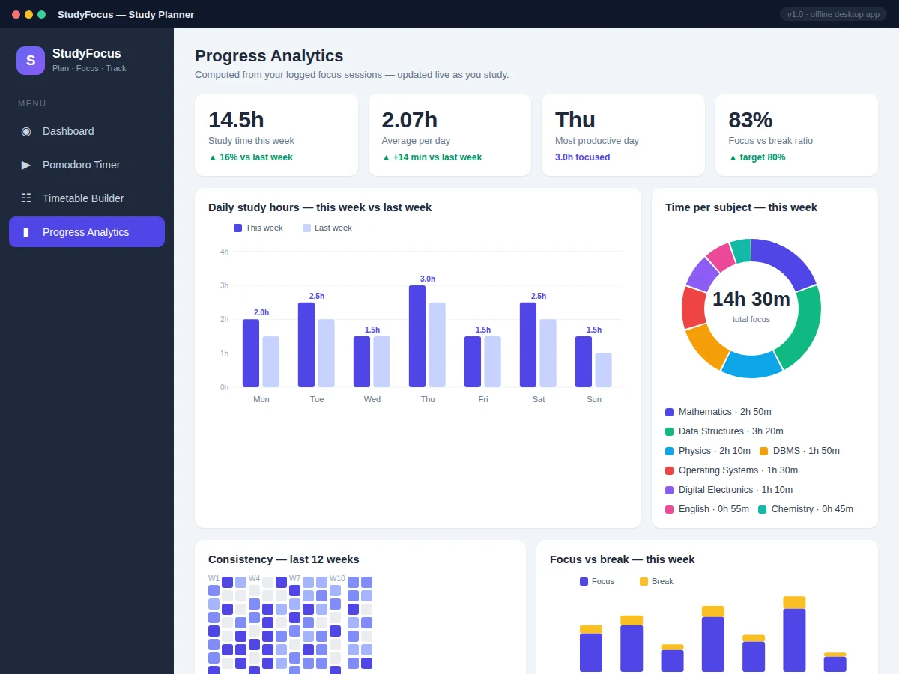Click Sunday's light last-week bar

coord(604,370)
